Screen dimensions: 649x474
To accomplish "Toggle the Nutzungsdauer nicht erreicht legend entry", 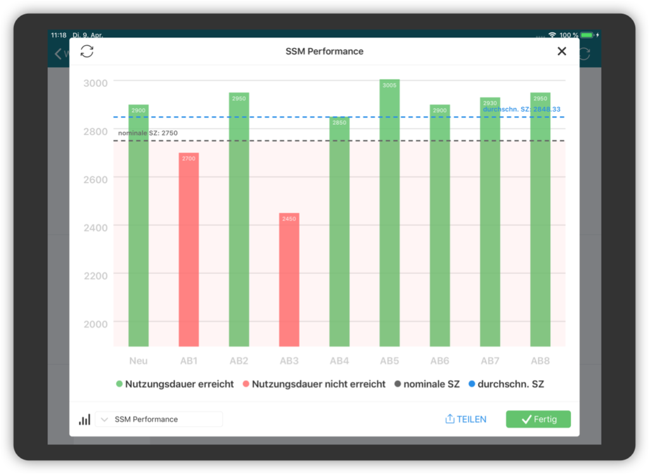I will coord(313,384).
